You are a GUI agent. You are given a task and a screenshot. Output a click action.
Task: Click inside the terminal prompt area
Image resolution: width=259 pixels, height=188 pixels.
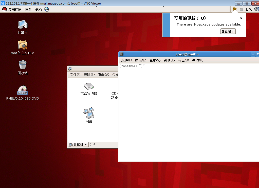click(189, 112)
